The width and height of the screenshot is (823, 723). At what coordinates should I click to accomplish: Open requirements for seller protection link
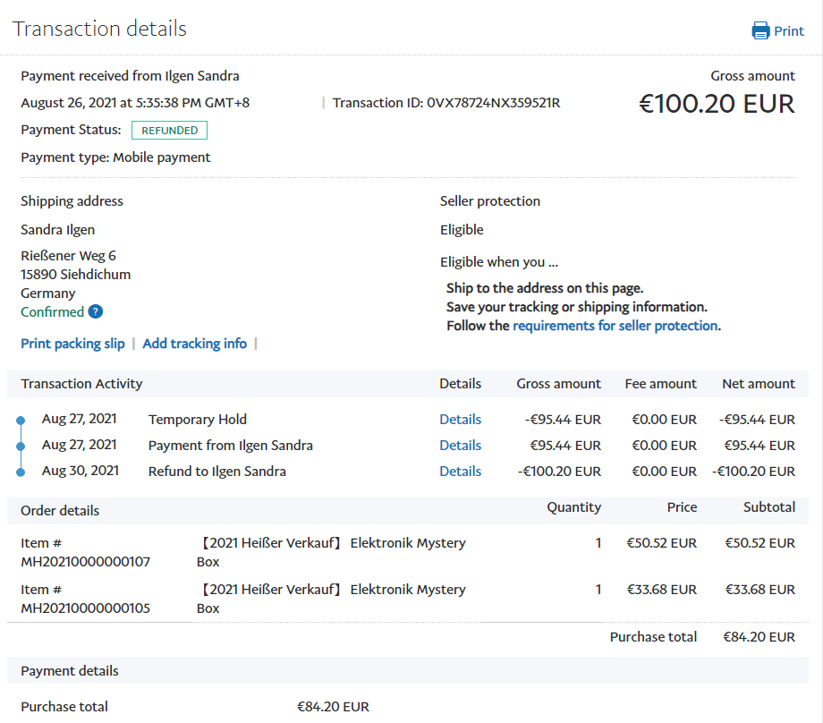615,326
